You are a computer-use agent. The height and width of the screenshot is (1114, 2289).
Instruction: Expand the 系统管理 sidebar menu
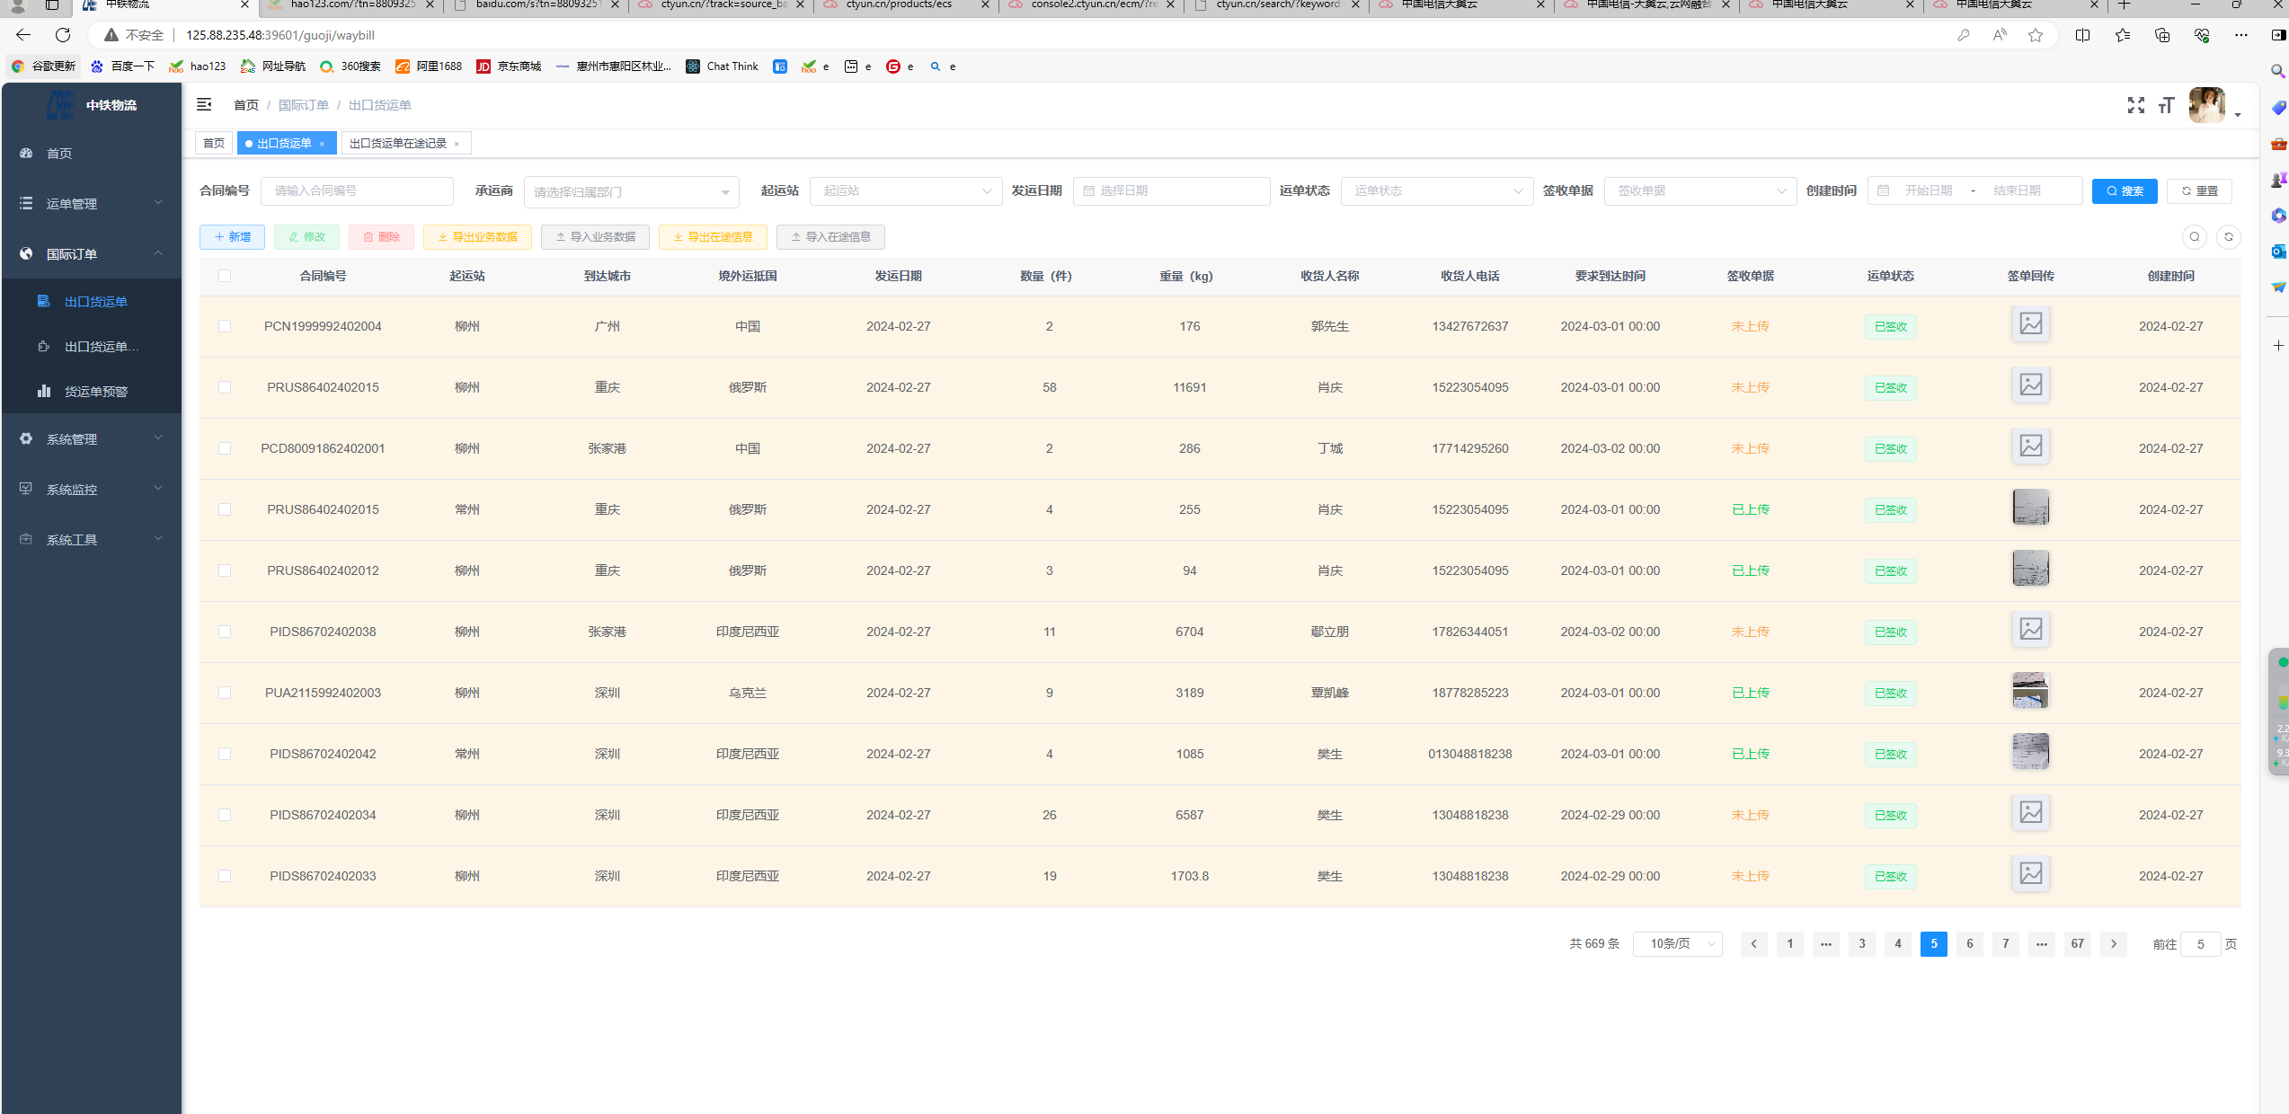point(92,439)
